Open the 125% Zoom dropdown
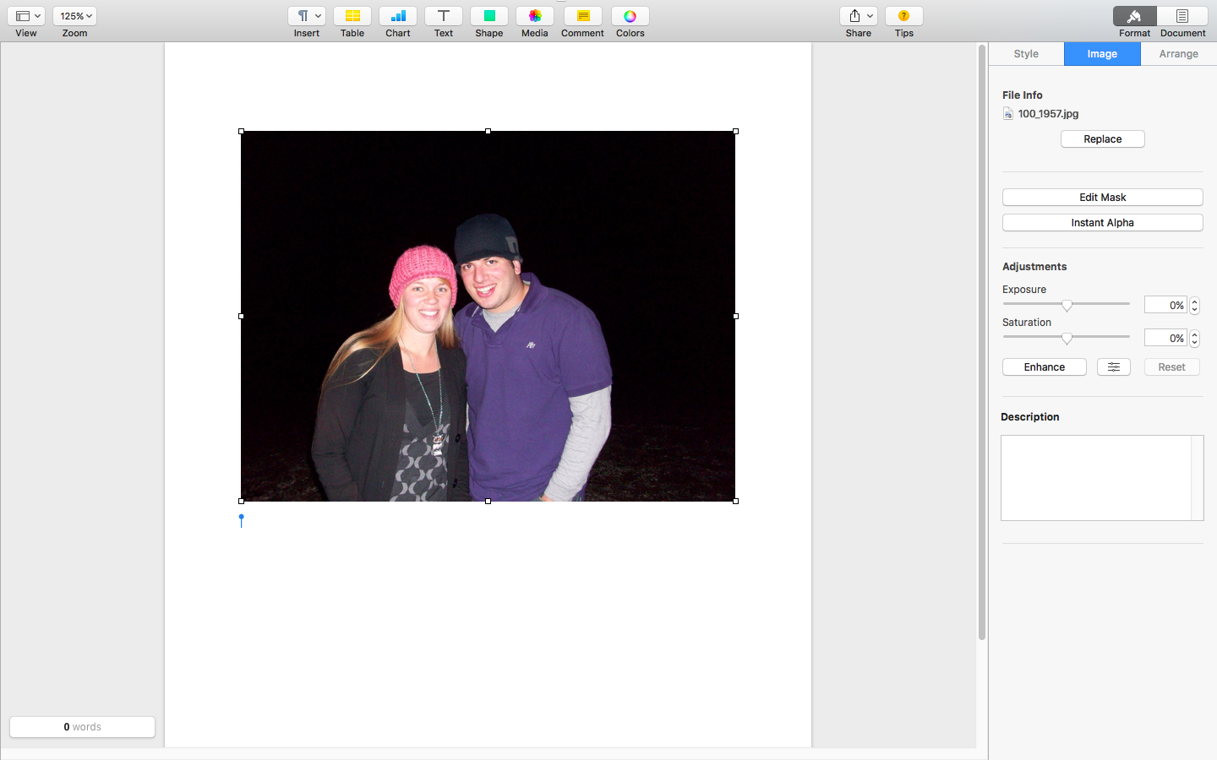1217x760 pixels. [x=74, y=15]
